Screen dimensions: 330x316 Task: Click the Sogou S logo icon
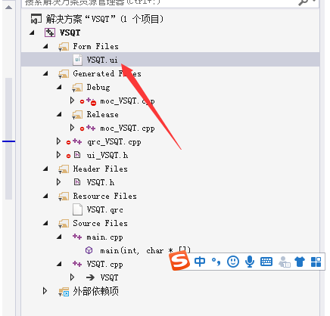(180, 262)
